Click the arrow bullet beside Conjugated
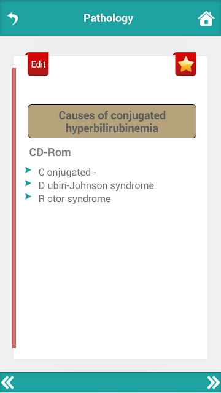The width and height of the screenshot is (221, 393). point(28,171)
